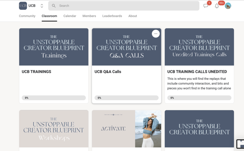Open the bottom-right Unstoppable Creator Blueprint cover
The image size is (244, 151).
[x=199, y=129]
